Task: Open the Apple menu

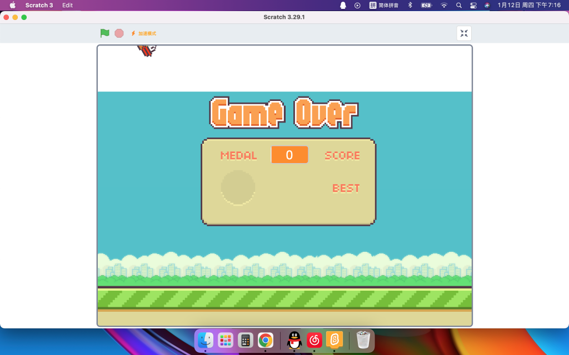Action: click(x=12, y=5)
